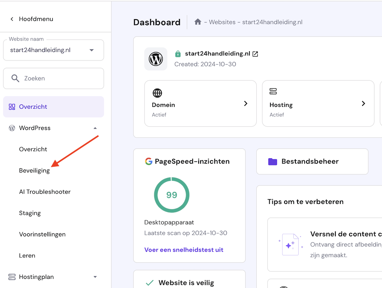382x288 pixels.
Task: Go back using Hoofdmenu arrow
Action: 12,19
